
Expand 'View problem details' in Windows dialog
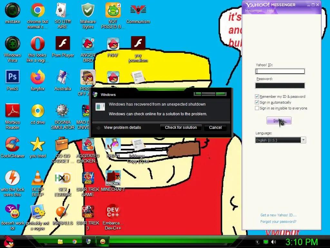click(122, 127)
